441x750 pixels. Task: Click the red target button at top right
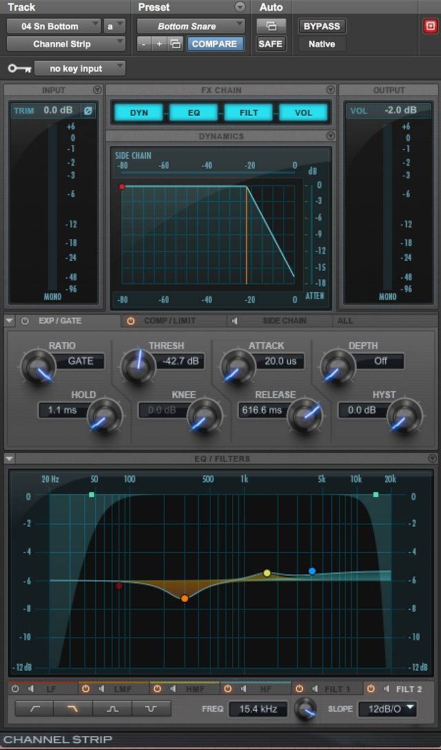pyautogui.click(x=430, y=26)
